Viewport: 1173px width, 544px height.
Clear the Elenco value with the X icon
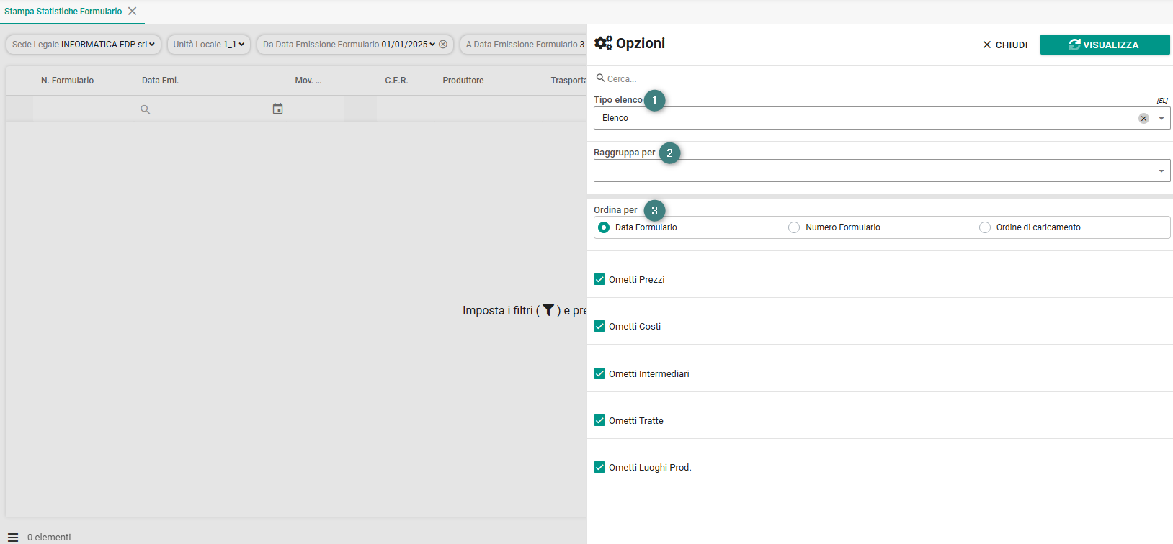tap(1143, 118)
